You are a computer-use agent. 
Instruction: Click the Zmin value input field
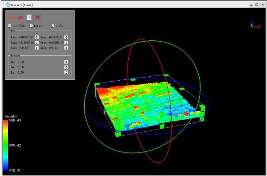(x=27, y=48)
